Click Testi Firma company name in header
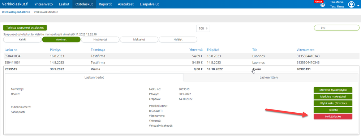The height and width of the screenshot is (136, 361). tap(337, 6)
